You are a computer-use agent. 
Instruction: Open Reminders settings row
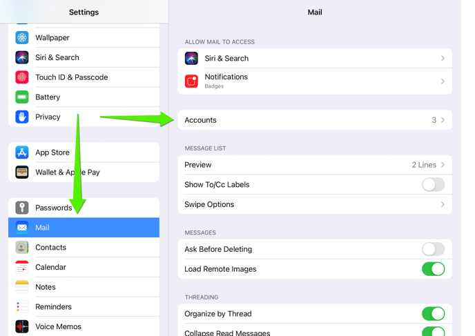click(x=84, y=306)
